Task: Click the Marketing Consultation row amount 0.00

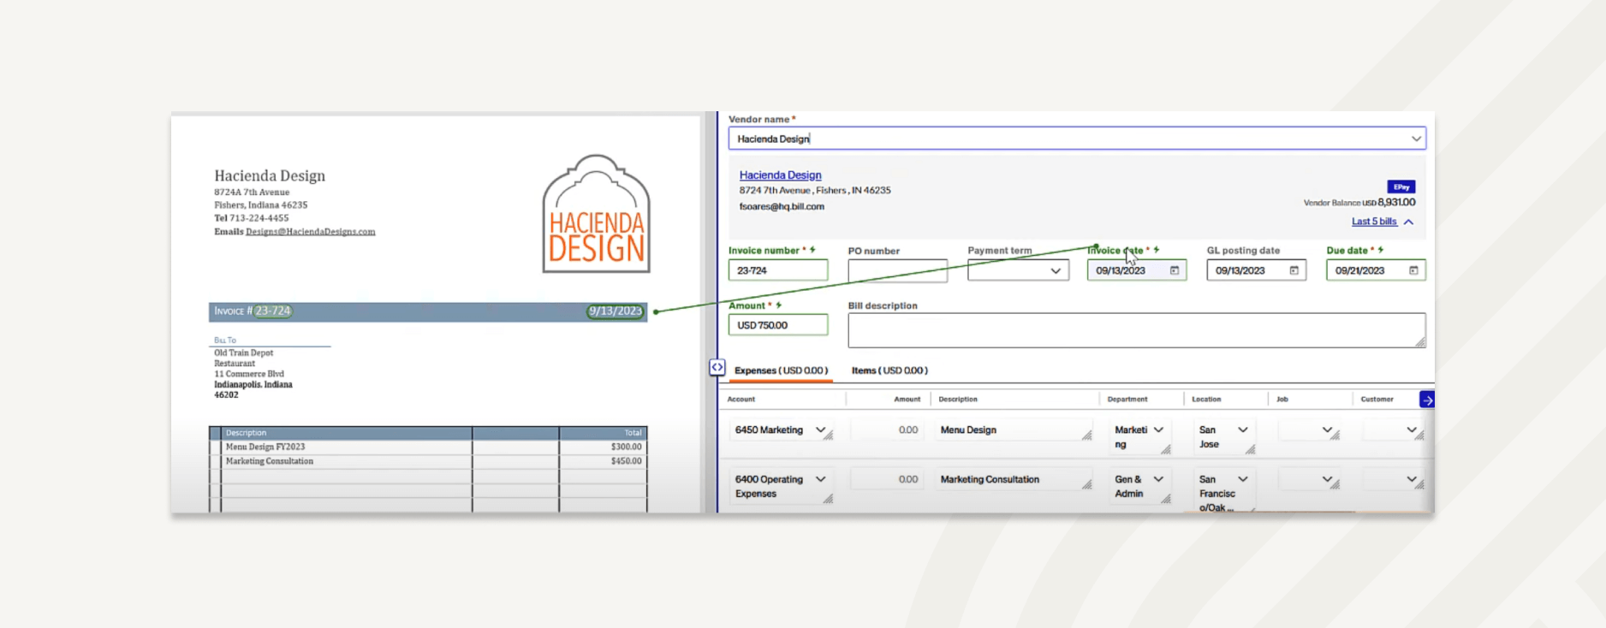Action: (887, 480)
